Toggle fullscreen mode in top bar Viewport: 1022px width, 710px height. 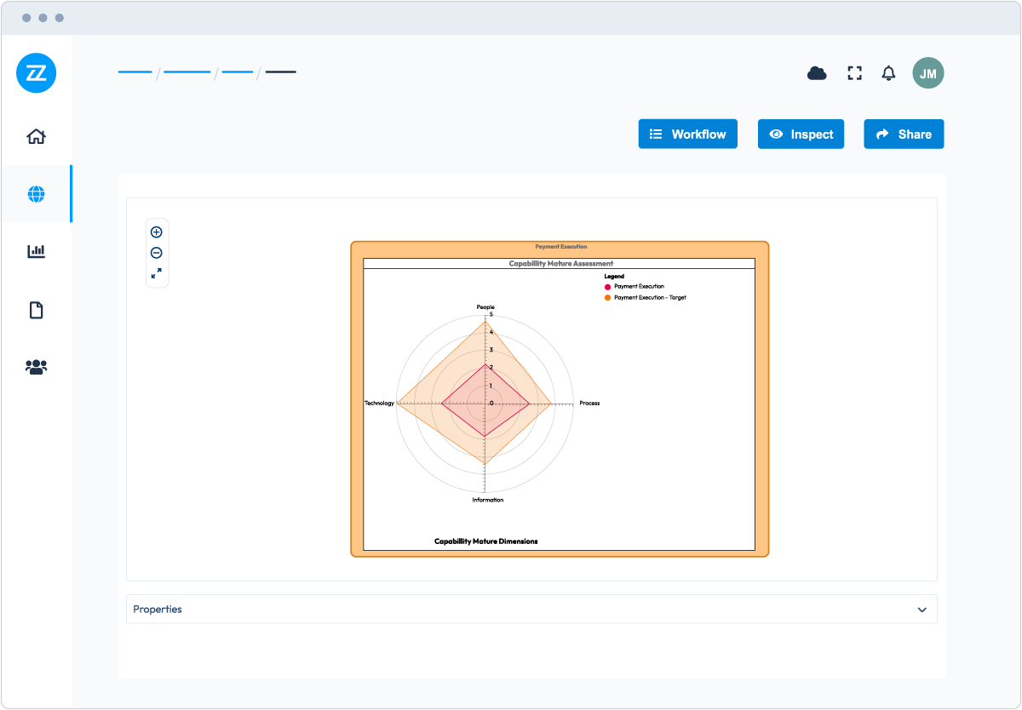[x=854, y=73]
